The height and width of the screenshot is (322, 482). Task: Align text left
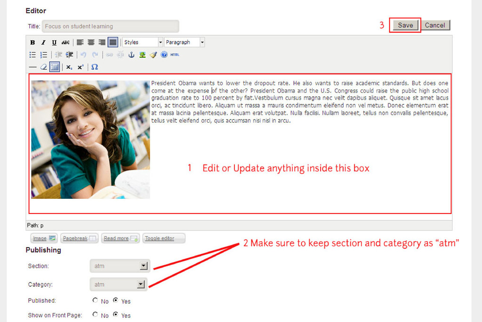pos(80,42)
